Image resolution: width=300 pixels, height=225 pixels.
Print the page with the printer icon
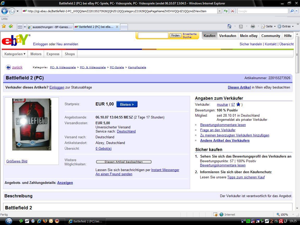click(x=253, y=26)
